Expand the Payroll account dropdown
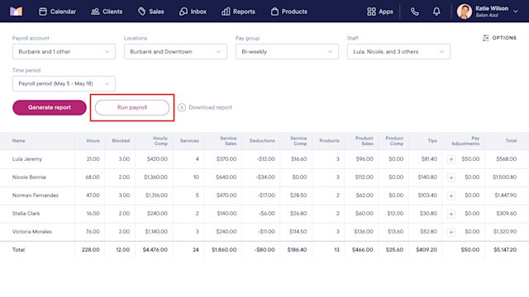This screenshot has height=297, width=529. coord(64,51)
